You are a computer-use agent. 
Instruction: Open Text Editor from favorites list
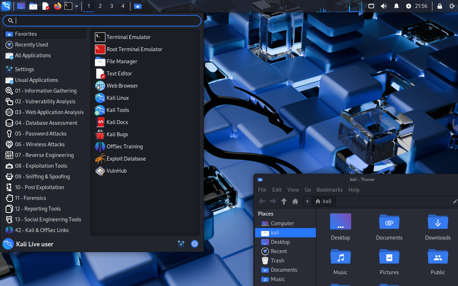point(145,74)
